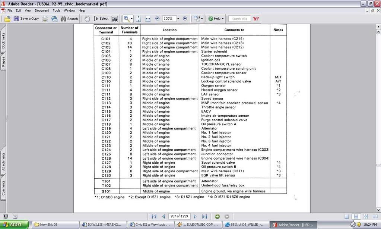
Task: Open the Help menu in menu bar
Action: click(82, 10)
